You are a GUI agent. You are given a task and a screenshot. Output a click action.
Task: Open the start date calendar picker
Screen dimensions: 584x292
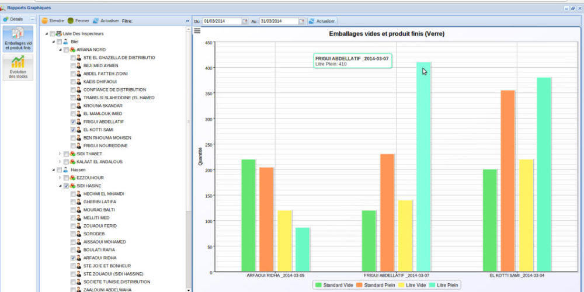coord(245,21)
